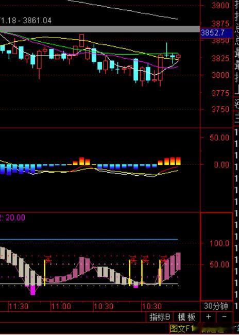The image size is (239, 335).
Task: Click the 11:00 time axis label
Action: point(61,307)
